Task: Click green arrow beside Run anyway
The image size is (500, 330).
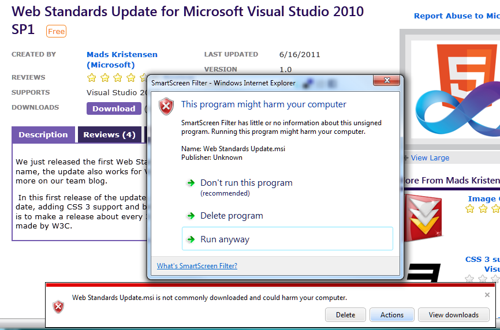Action: coord(191,239)
